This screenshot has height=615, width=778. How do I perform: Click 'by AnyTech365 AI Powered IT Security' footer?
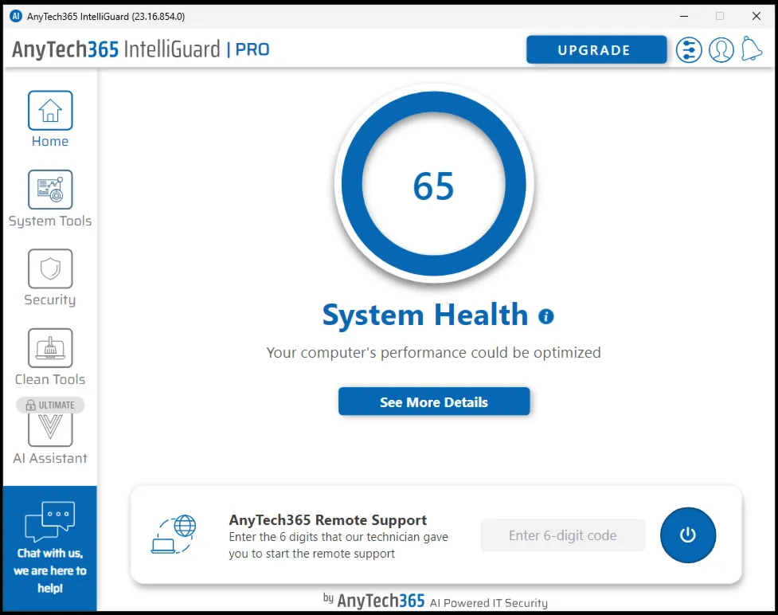click(x=435, y=601)
